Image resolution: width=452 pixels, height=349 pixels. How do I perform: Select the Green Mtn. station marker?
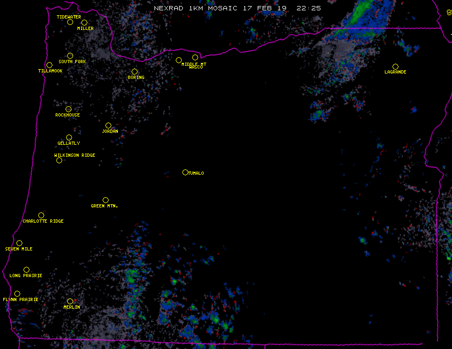click(x=105, y=200)
